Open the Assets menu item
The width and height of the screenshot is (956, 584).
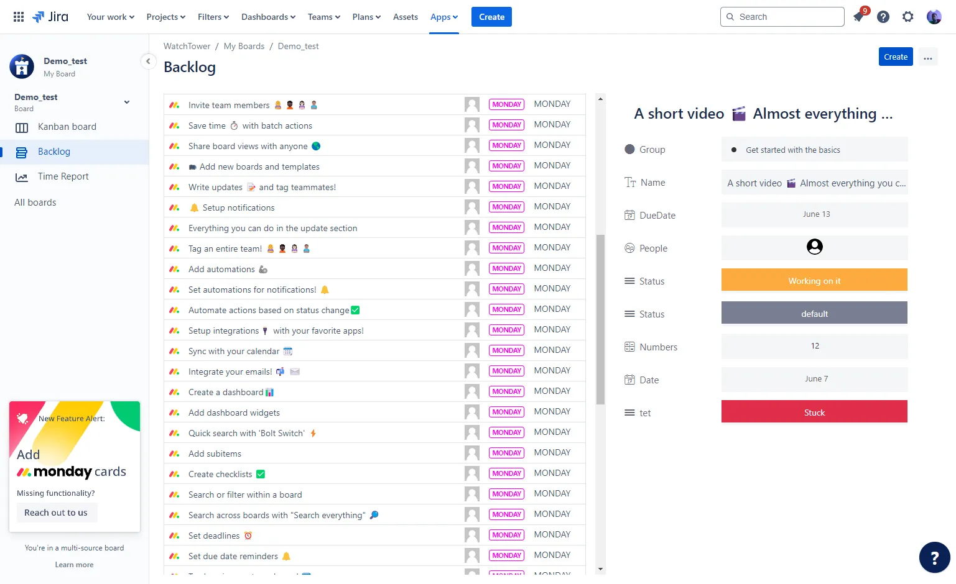pos(406,17)
